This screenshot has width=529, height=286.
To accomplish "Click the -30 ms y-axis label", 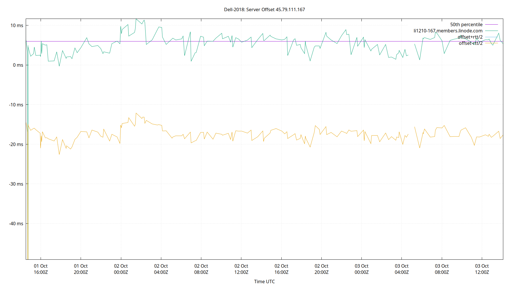I will (x=16, y=184).
